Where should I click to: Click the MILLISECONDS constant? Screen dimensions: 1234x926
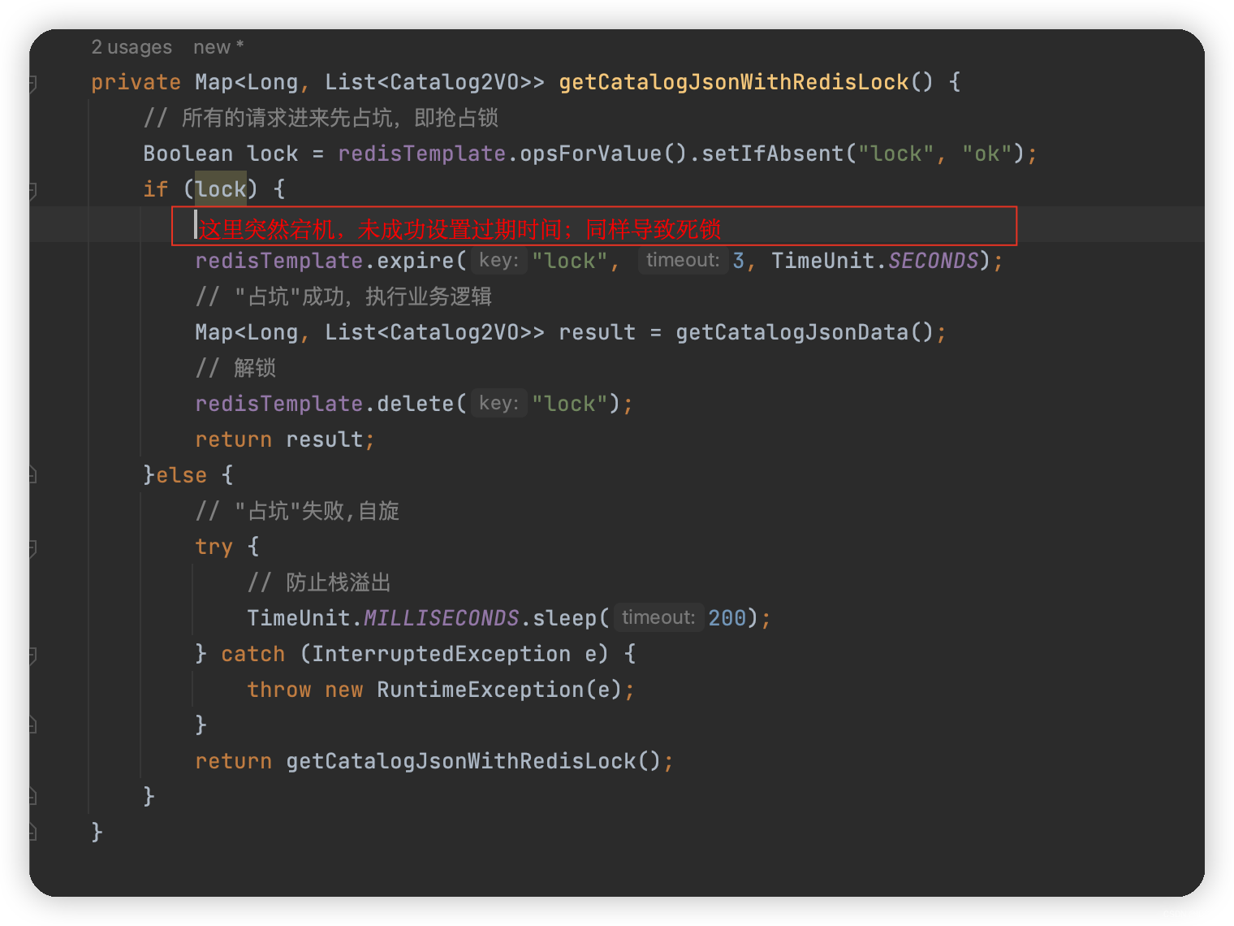pos(442,618)
